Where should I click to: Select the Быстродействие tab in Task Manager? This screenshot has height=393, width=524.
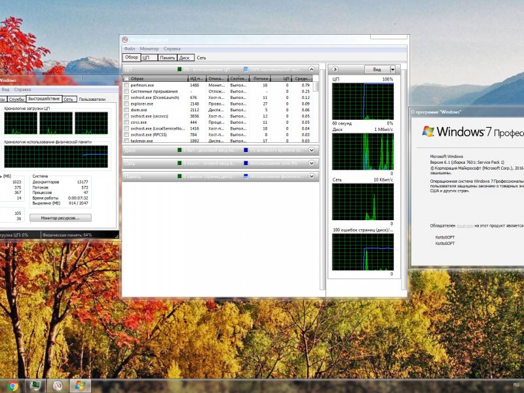pyautogui.click(x=44, y=99)
